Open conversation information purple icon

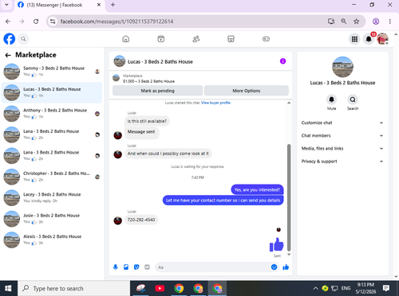[282, 61]
